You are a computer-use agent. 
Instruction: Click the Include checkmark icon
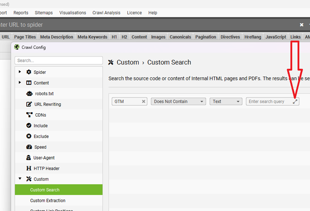click(x=29, y=125)
